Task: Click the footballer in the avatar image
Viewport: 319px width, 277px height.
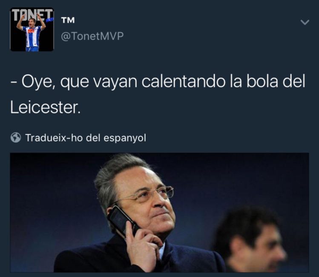Action: (x=32, y=35)
